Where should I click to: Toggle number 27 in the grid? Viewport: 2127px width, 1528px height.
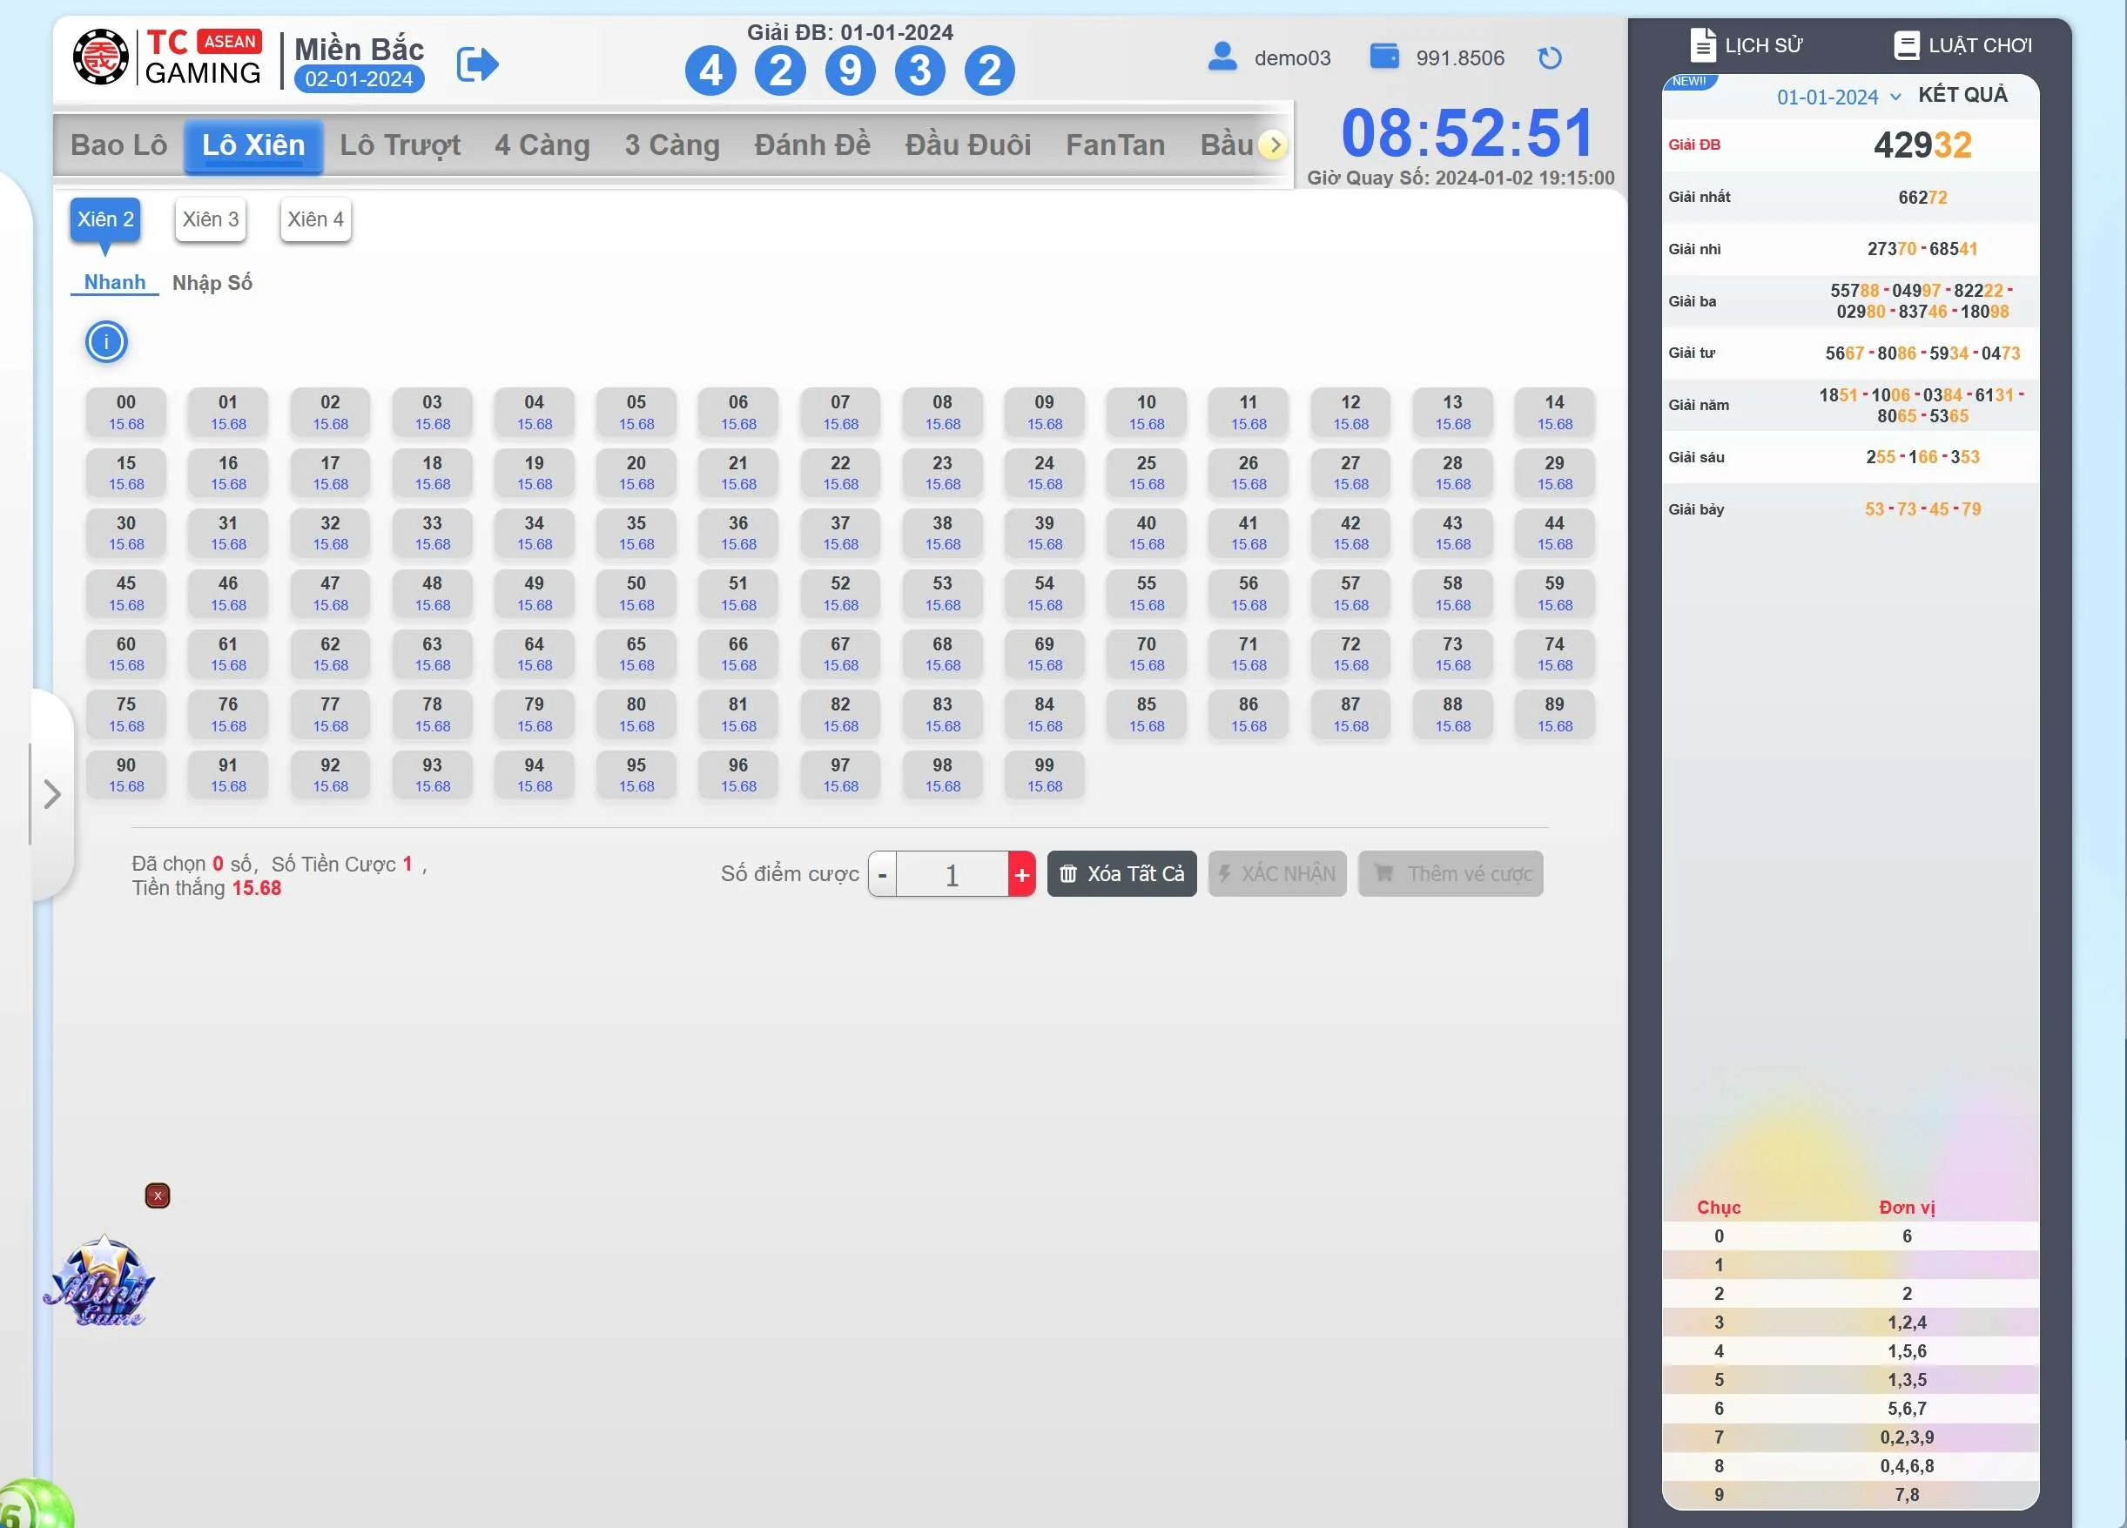(1350, 472)
